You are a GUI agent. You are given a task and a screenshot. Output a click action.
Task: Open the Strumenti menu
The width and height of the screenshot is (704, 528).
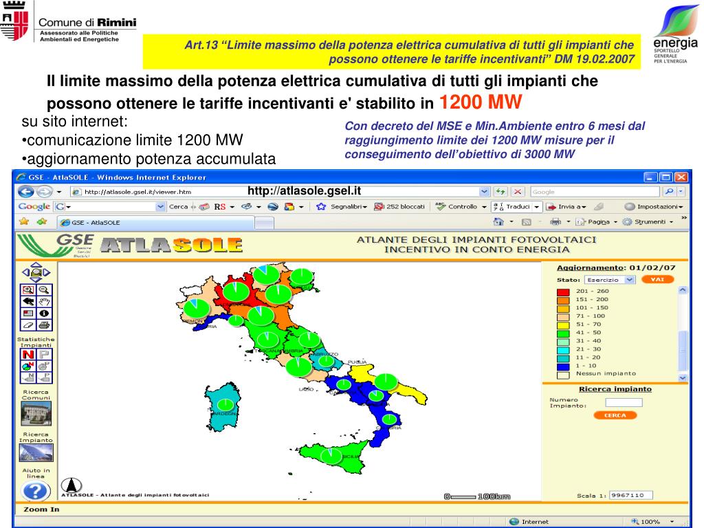click(x=648, y=222)
